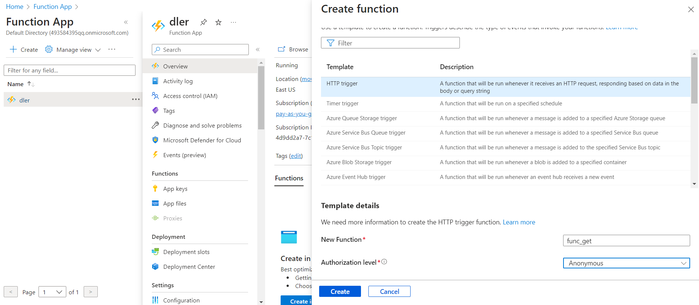The image size is (699, 305).
Task: Click the Authorization level info icon
Action: coord(384,262)
